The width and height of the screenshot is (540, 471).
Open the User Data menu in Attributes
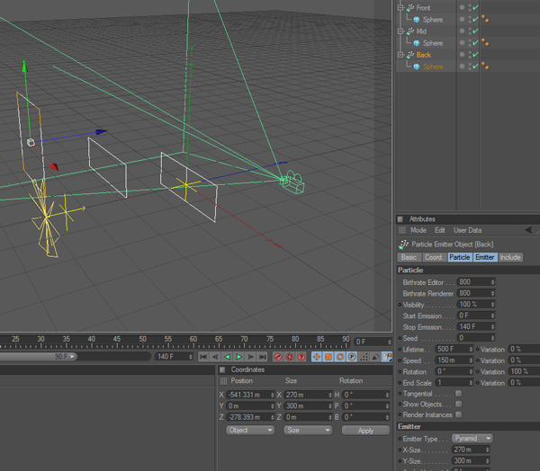(467, 230)
